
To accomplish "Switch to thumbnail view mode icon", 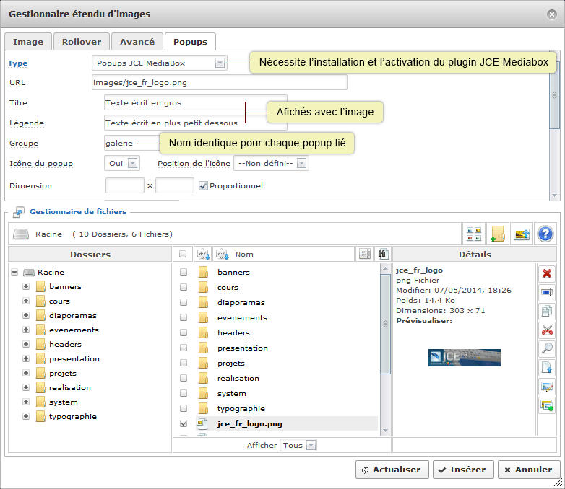I will pos(474,234).
